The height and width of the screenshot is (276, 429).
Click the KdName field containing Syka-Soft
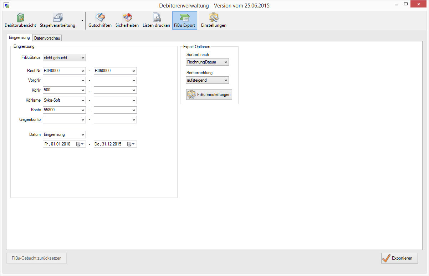coord(61,100)
